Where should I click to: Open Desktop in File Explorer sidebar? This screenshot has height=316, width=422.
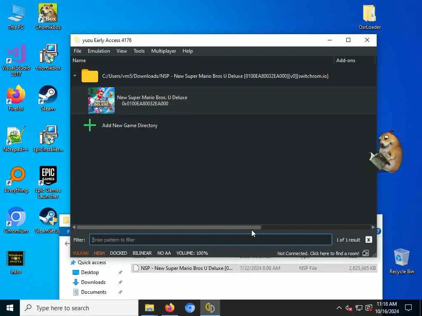(90, 272)
